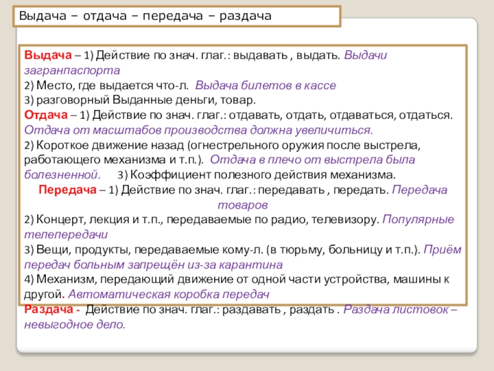Click the title box 'Выдача – отдача – передача – раздача'
The image size is (494, 371).
[177, 16]
